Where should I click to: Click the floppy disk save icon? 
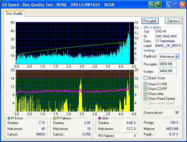tap(158, 5)
